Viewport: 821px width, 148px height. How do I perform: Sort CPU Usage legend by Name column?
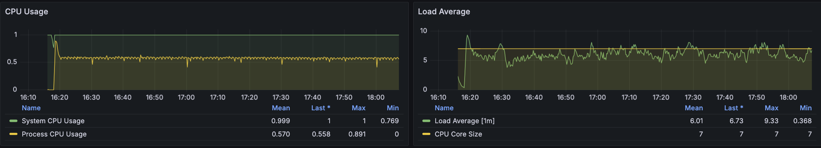31,108
